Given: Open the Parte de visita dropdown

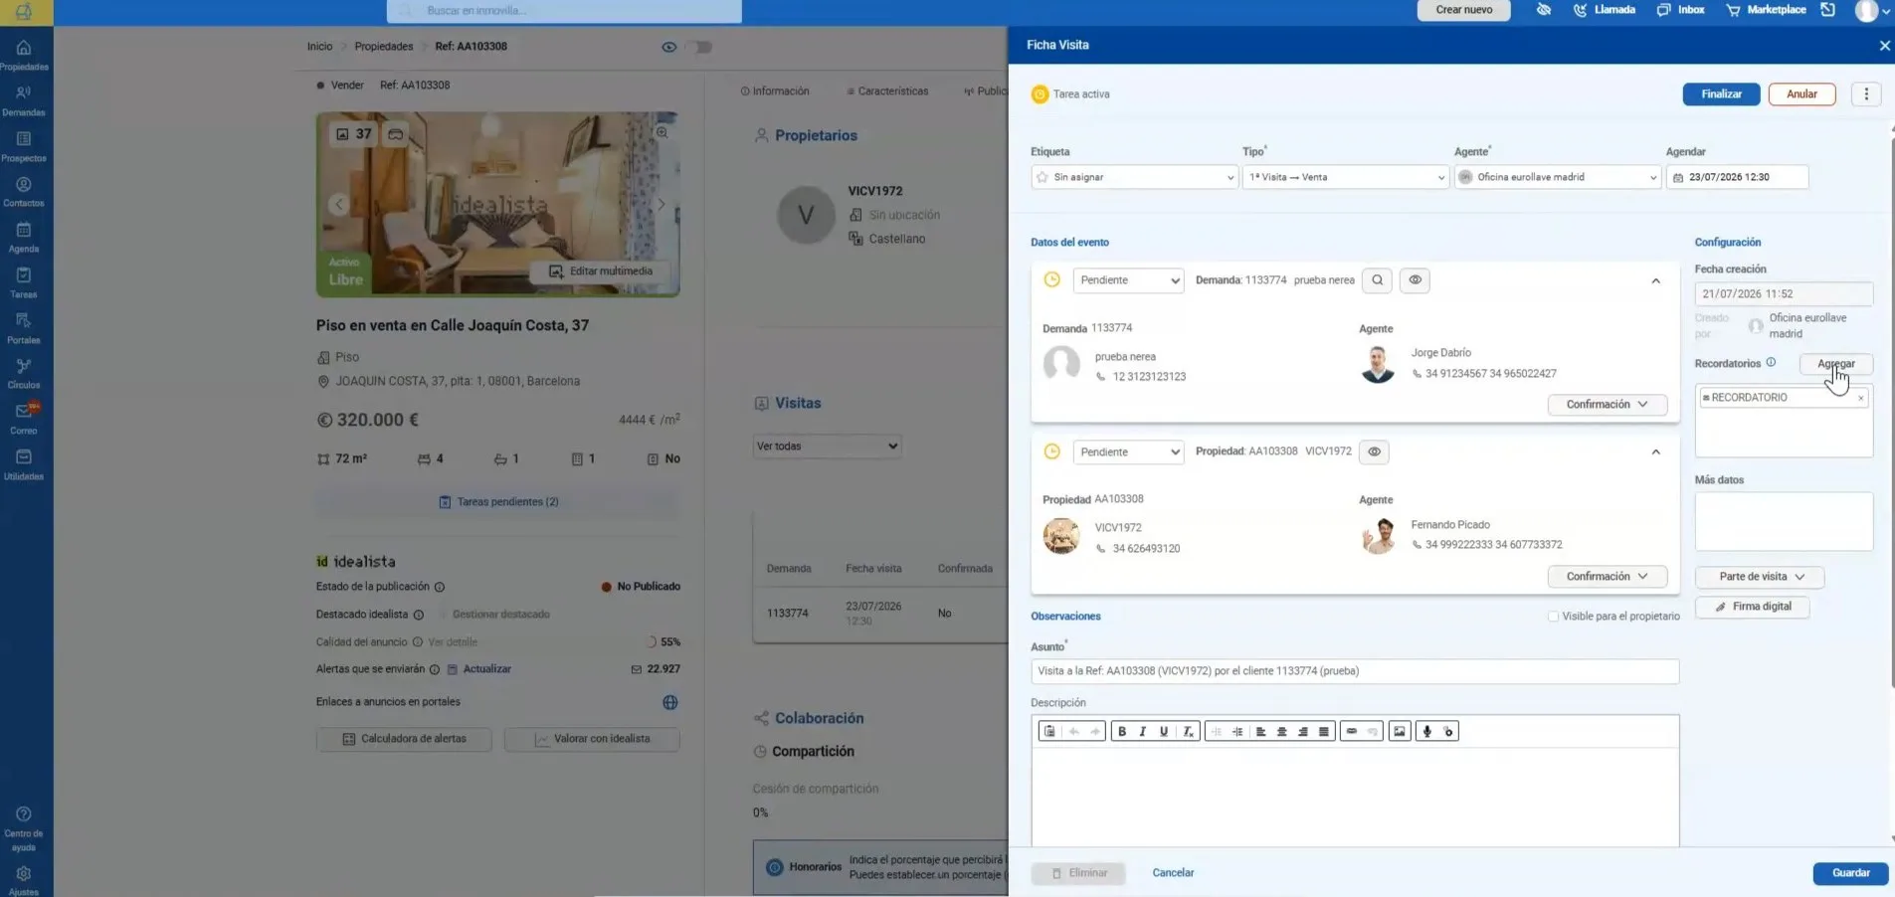Looking at the screenshot, I should point(1760,577).
